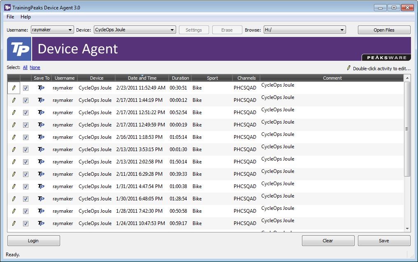Screen dimensions: 418x262
Task: Uncheck the 2/17/2011 1:44:19 PM activity checkbox
Action: 26,100
